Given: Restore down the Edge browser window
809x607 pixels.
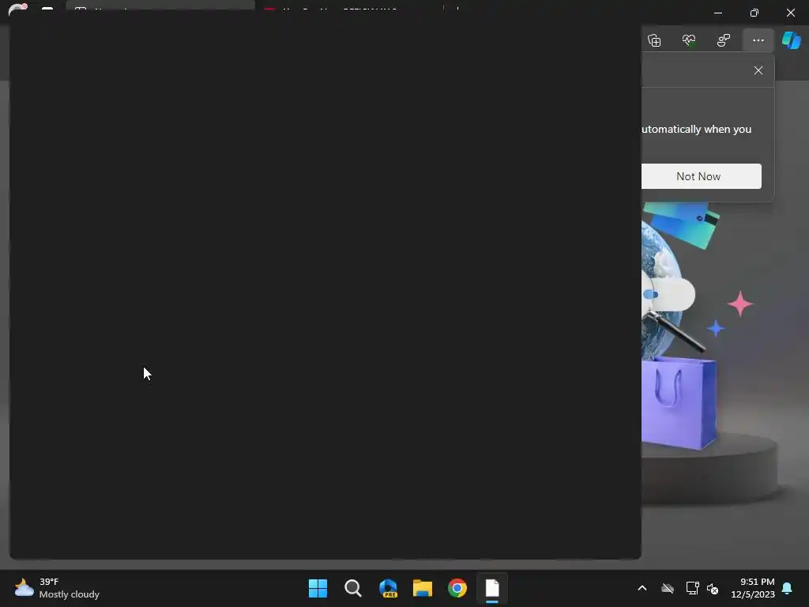Looking at the screenshot, I should point(754,13).
